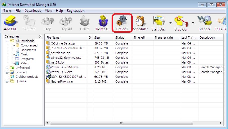Screen dimensions: 228x129
Task: Click the scrollbar left arrow
Action: click(47, 123)
